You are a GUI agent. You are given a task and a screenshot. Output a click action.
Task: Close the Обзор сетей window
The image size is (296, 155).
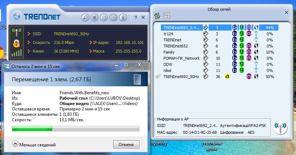(286, 13)
